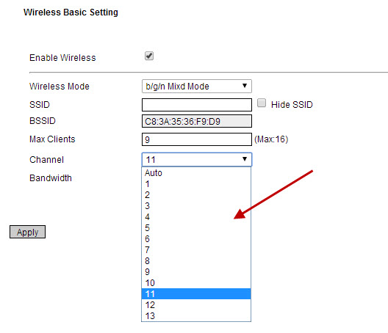Viewport: 388px width, 333px height.
Task: Select channel 9 option
Action: 196,271
